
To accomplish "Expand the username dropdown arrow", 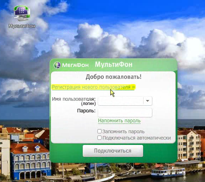I will coord(148,101).
